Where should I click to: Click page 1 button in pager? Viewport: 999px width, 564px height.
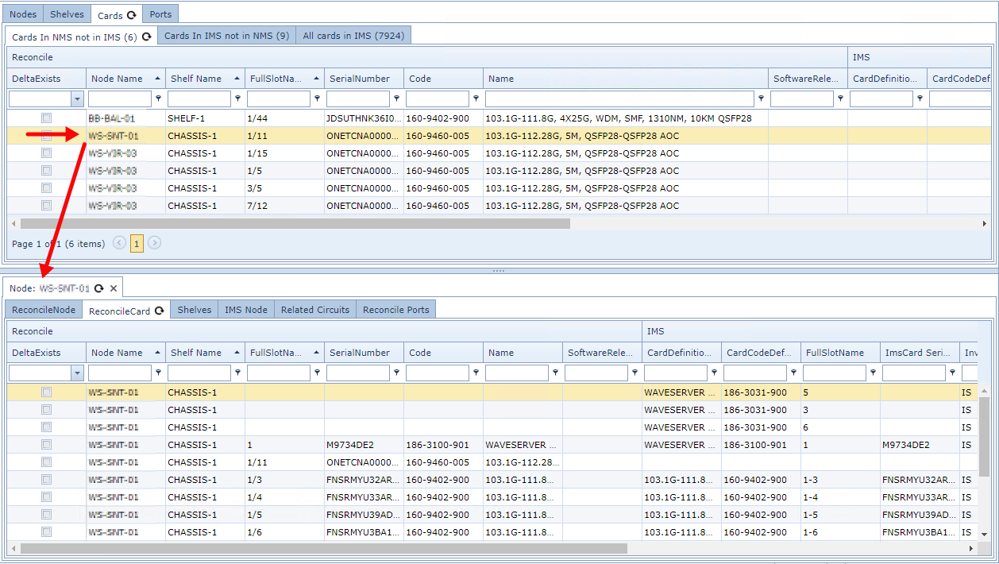click(x=137, y=244)
